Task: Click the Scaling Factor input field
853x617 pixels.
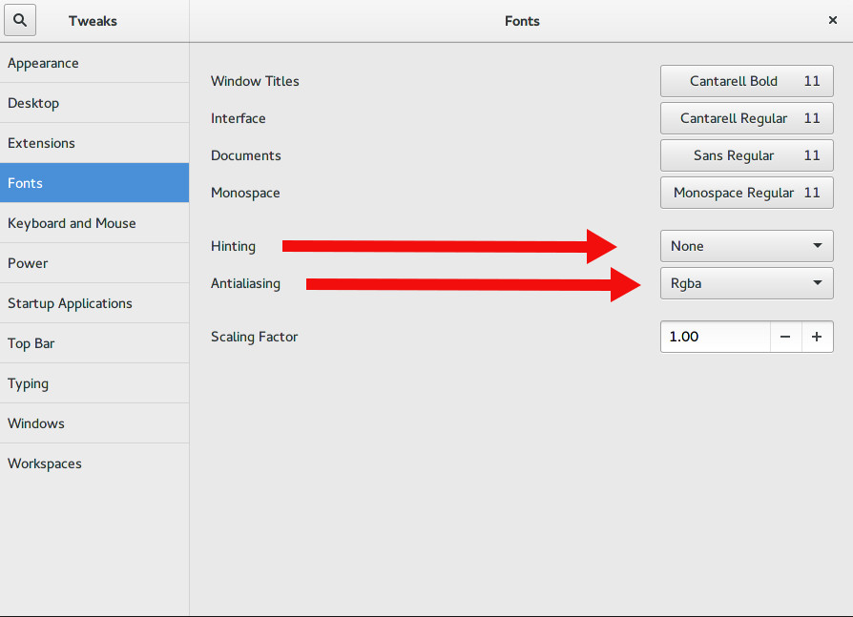Action: coord(715,337)
